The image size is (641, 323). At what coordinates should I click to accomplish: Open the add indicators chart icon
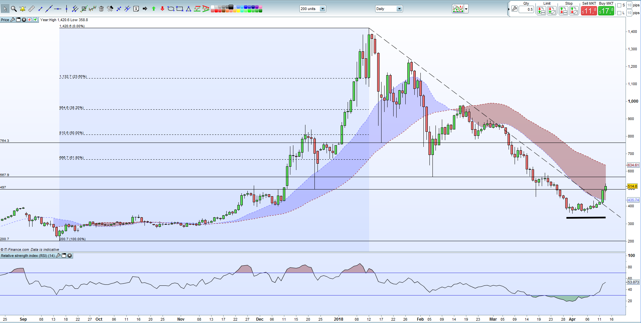458,9
